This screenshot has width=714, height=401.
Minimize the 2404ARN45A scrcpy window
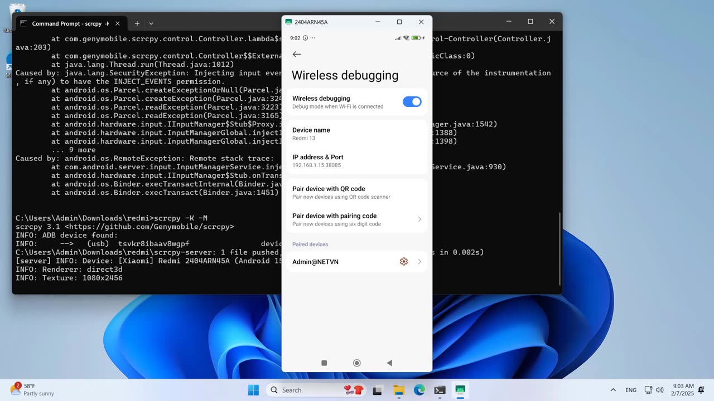click(378, 22)
